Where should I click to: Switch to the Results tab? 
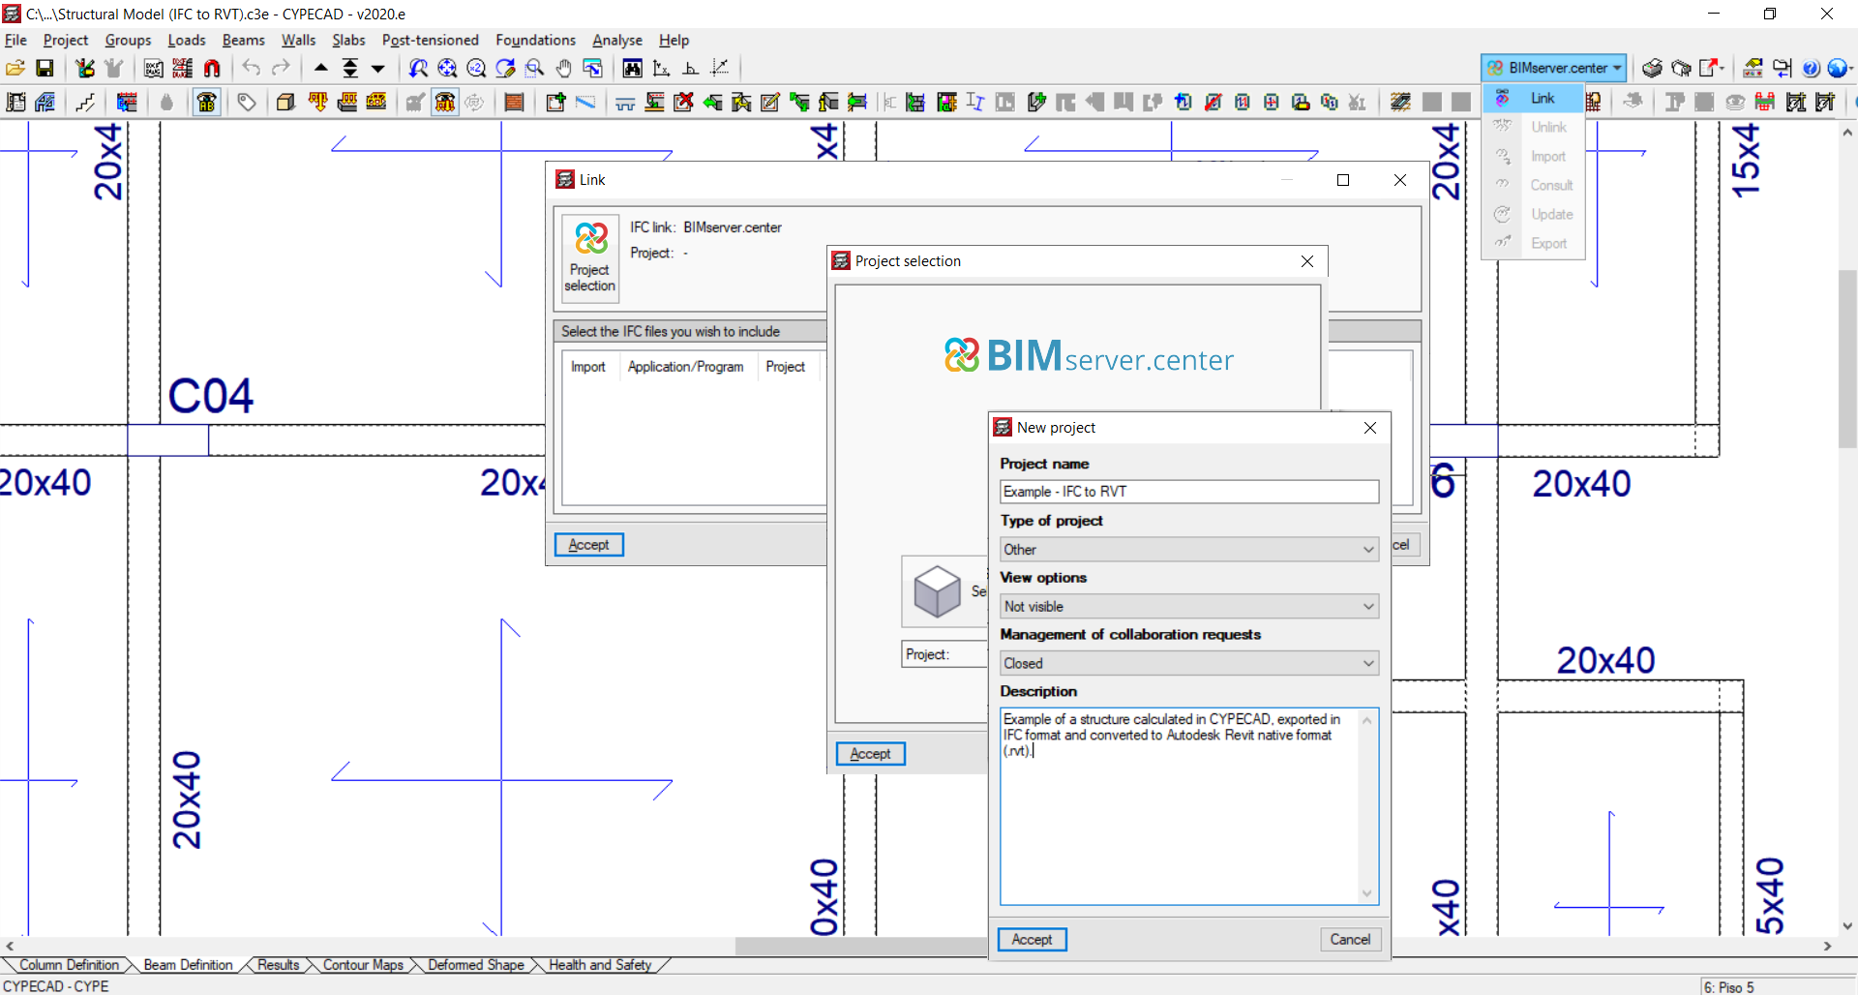(x=280, y=964)
